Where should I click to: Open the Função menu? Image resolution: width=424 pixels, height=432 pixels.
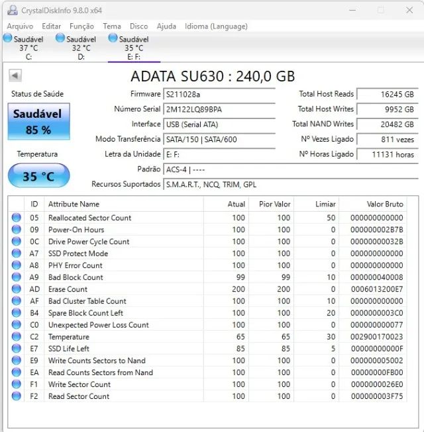[x=81, y=26]
